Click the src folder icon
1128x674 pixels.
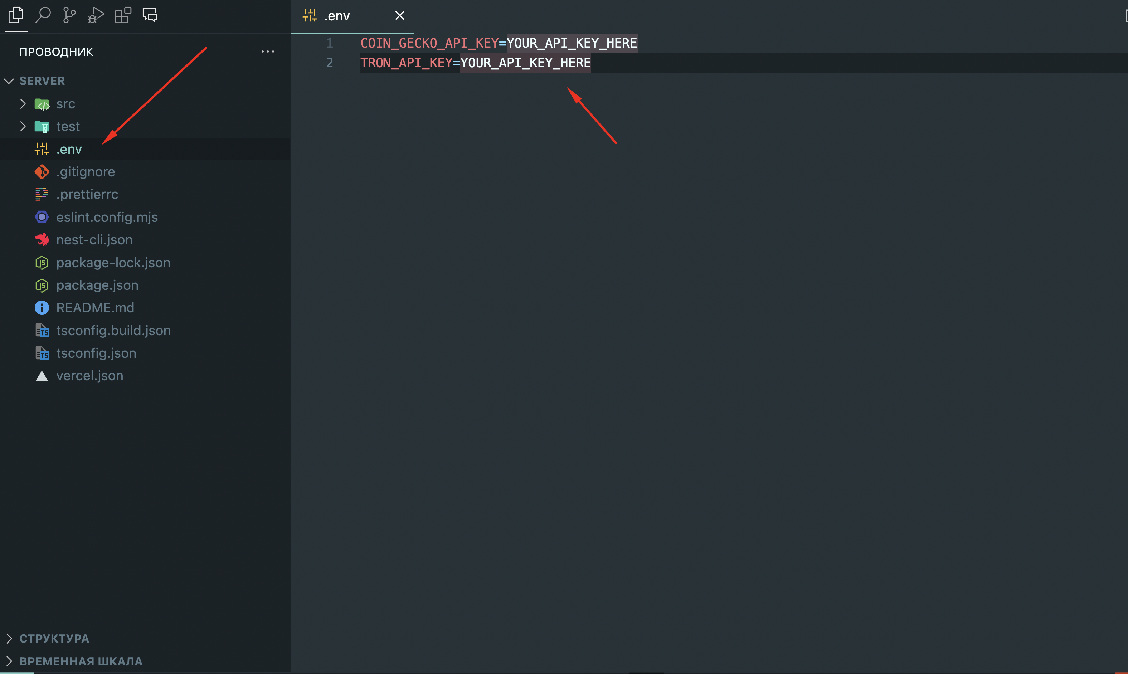(x=42, y=104)
